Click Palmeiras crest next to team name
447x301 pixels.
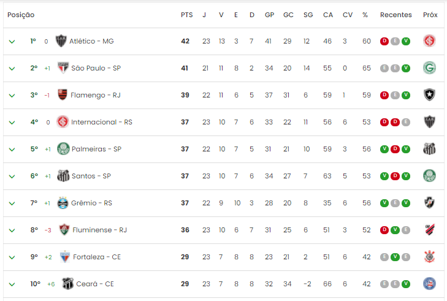click(63, 149)
